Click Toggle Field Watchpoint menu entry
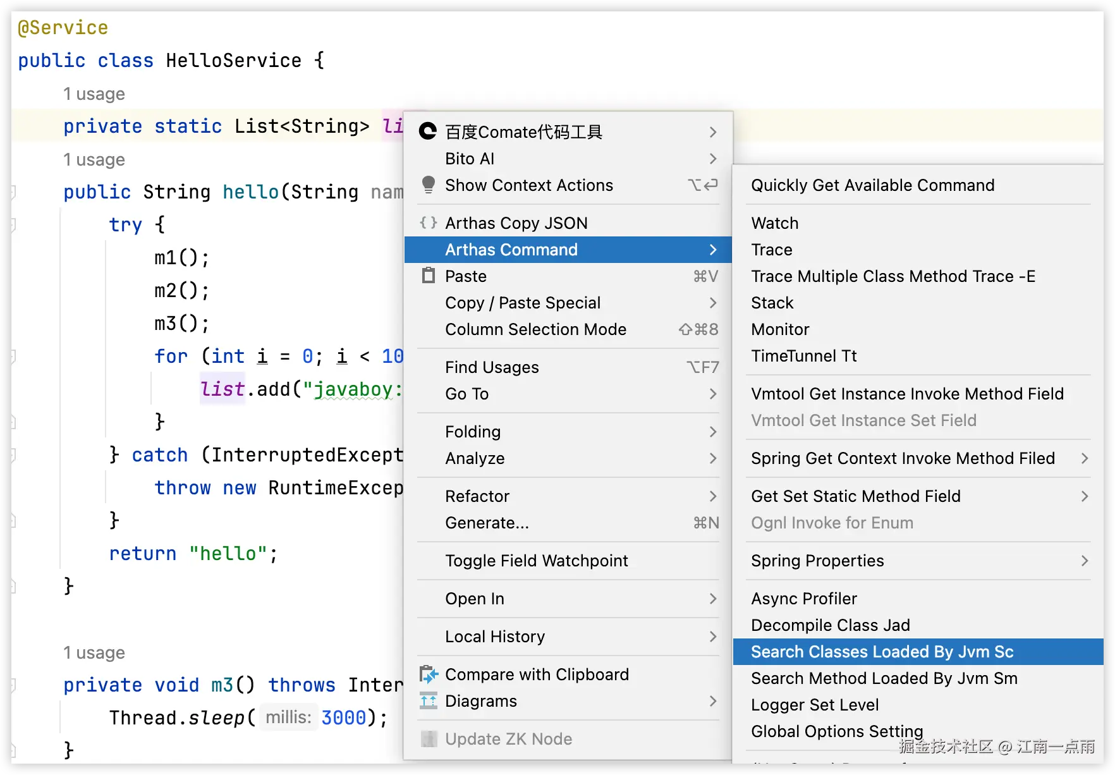 (x=536, y=561)
